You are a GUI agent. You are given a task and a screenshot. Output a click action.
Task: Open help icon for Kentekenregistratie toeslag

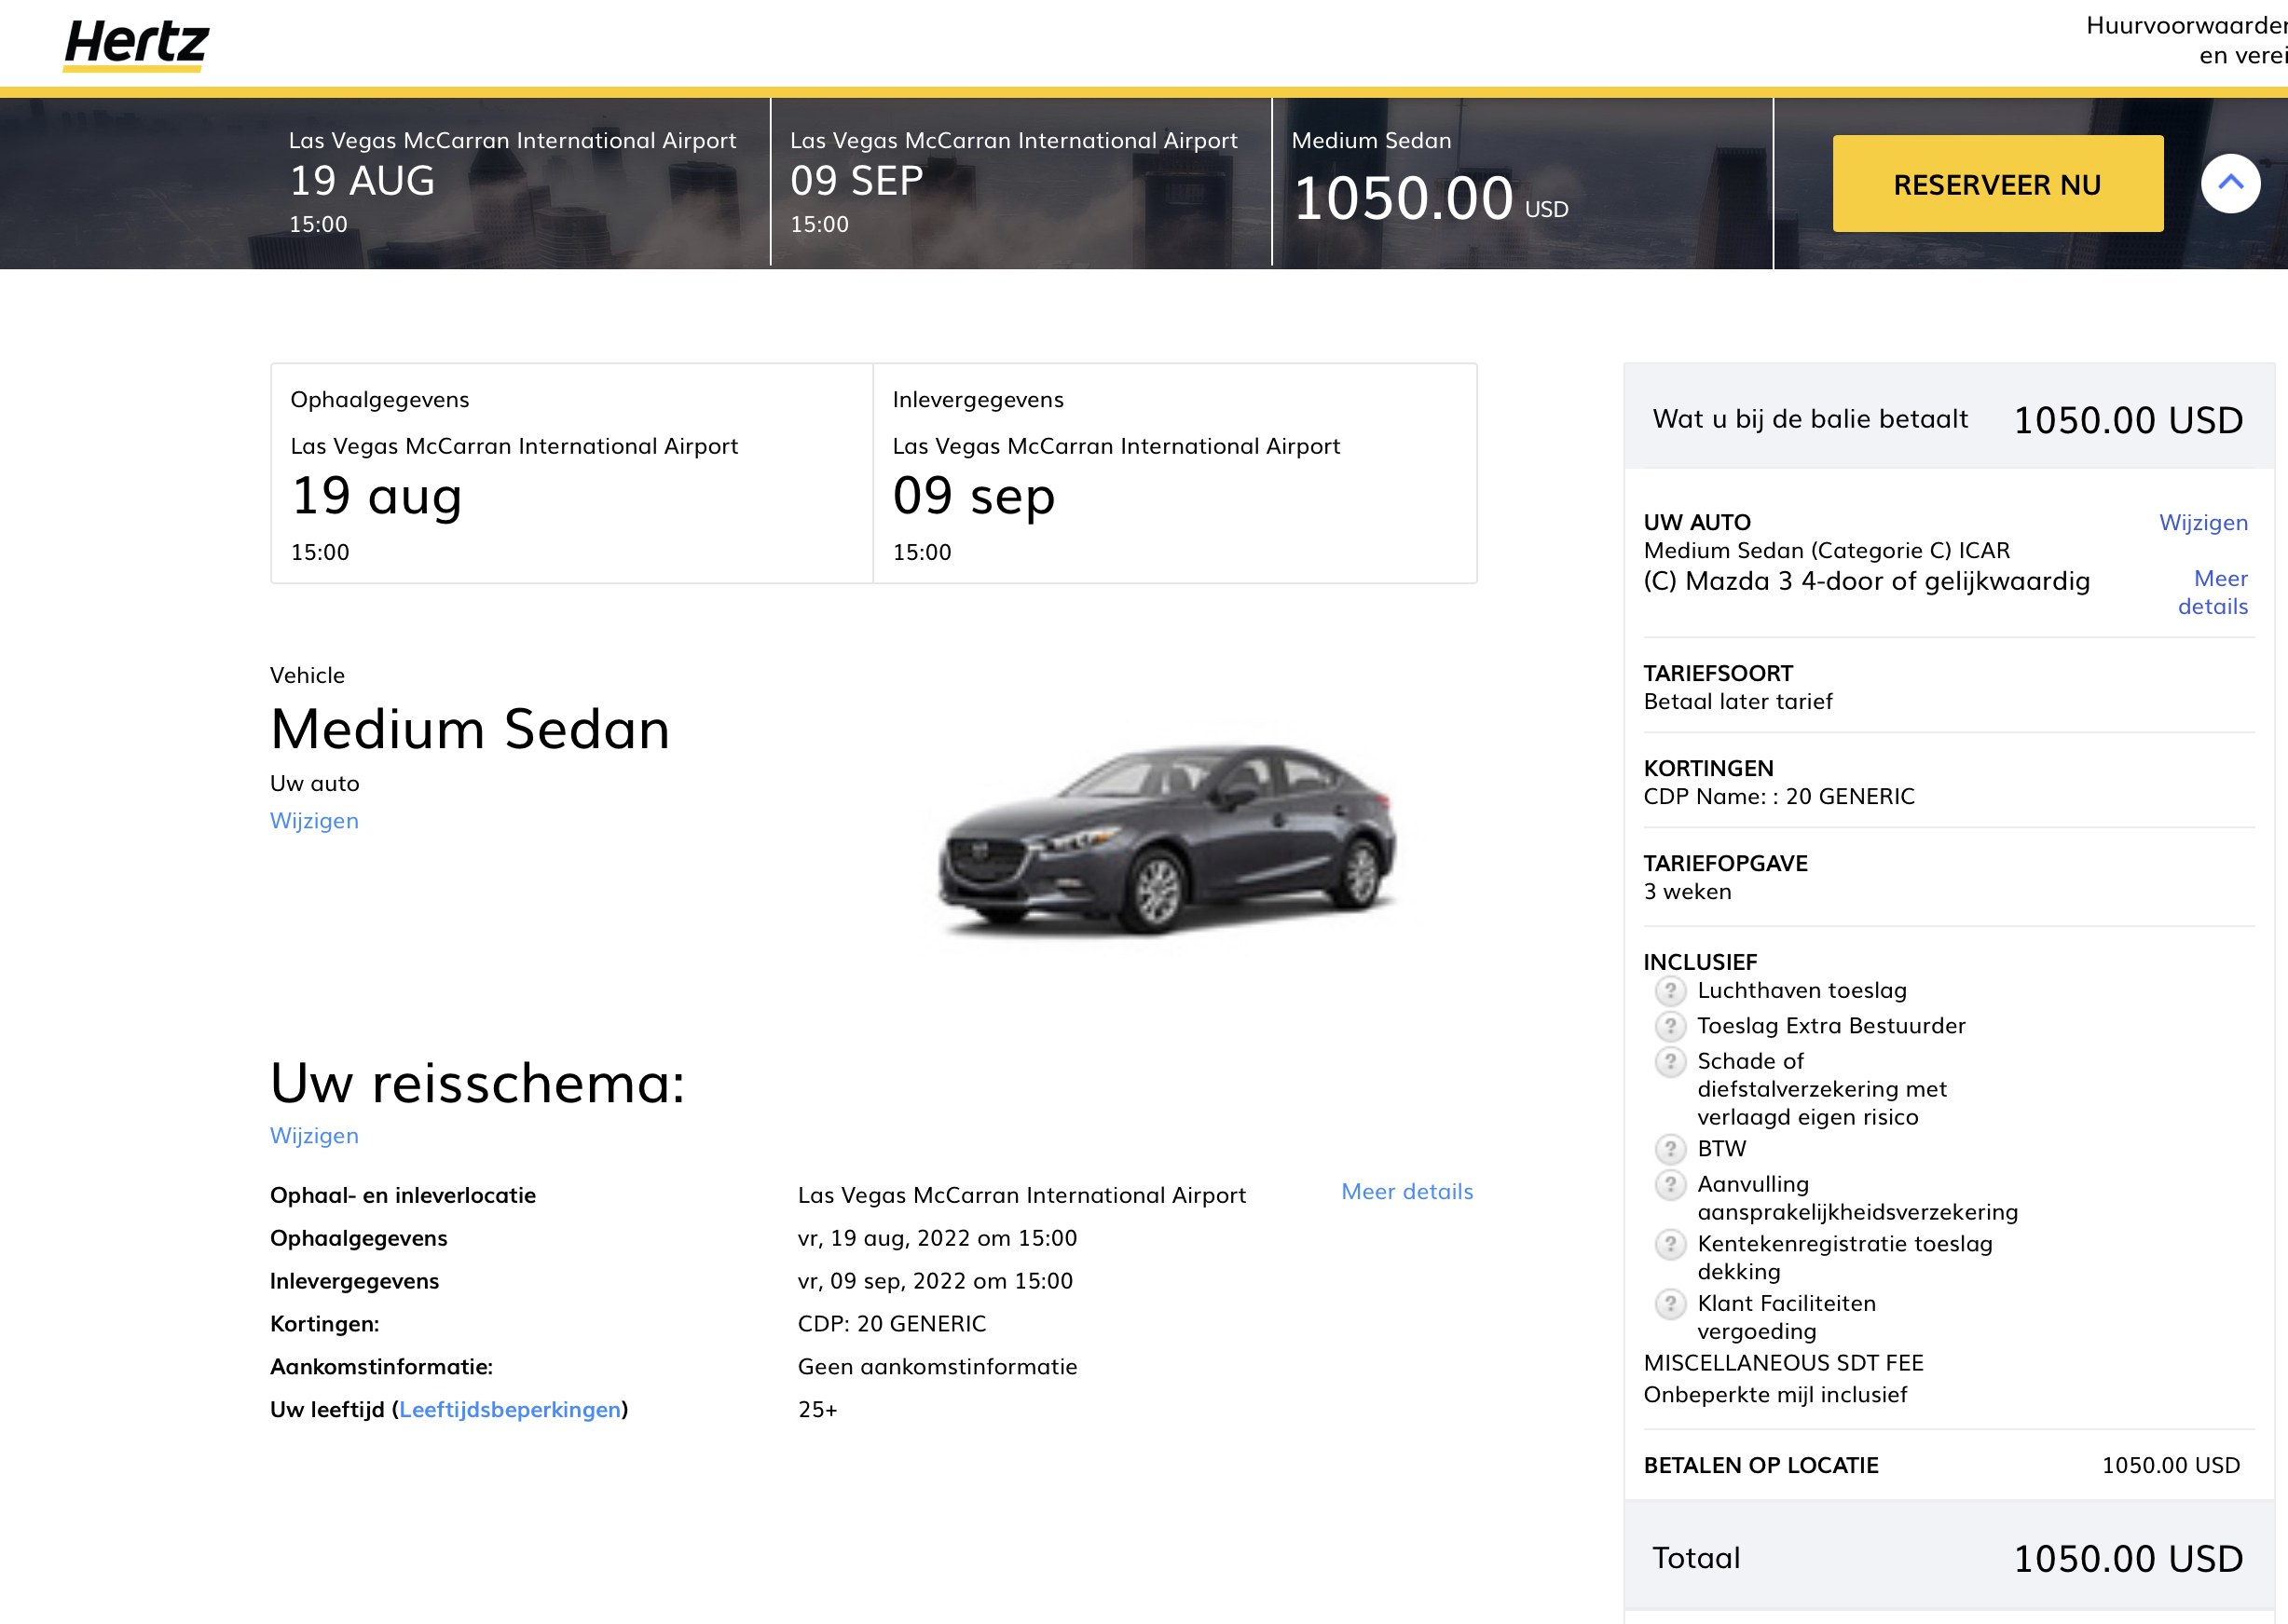(1669, 1244)
